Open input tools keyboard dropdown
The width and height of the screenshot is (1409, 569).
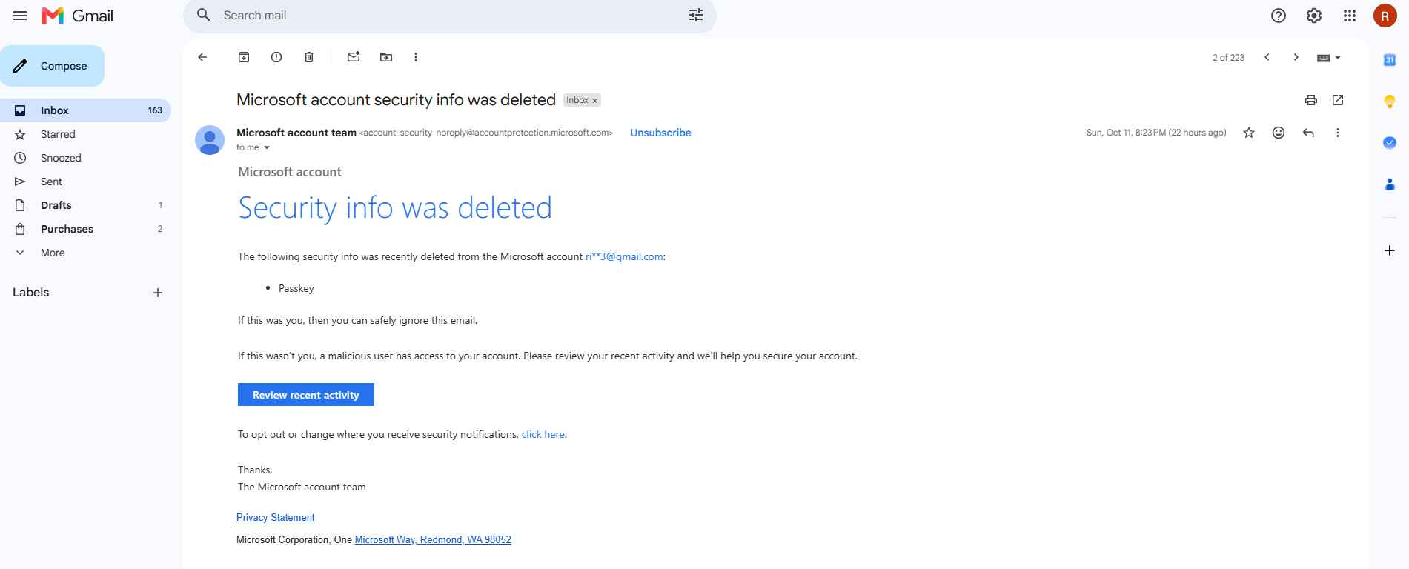point(1329,58)
